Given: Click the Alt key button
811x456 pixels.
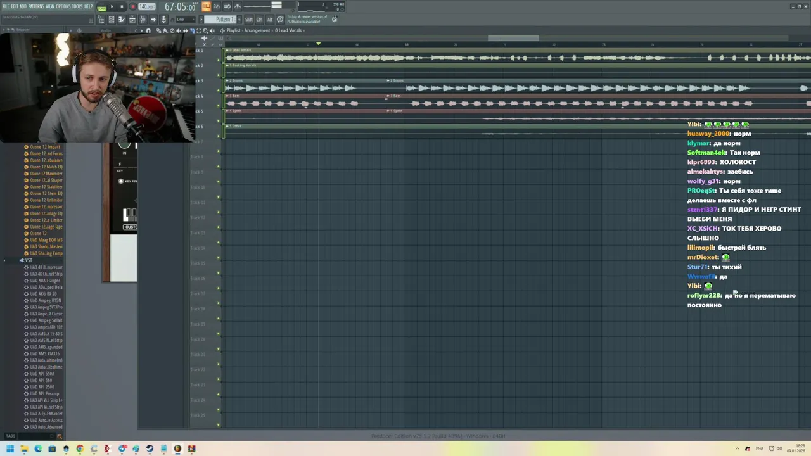Looking at the screenshot, I should tap(270, 20).
